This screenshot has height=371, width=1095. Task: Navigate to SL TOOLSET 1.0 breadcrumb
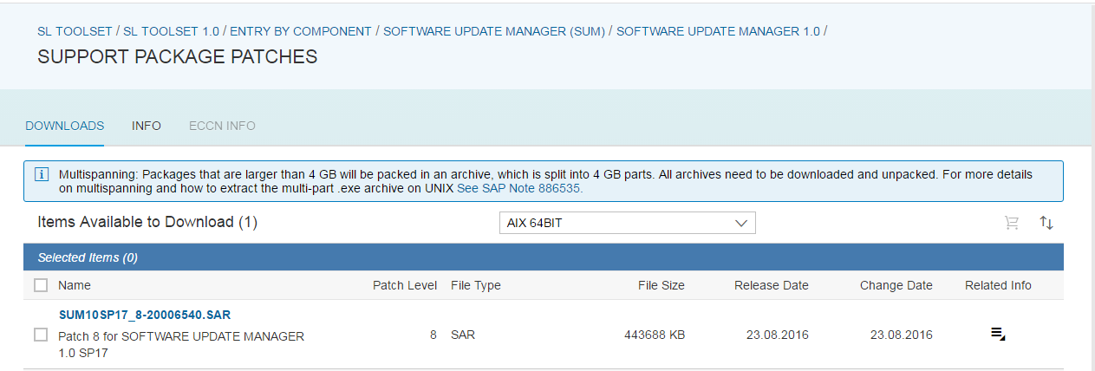click(171, 31)
